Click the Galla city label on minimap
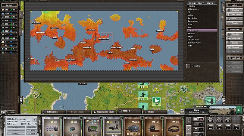The width and height of the screenshot is (244, 136). pyautogui.click(x=152, y=49)
